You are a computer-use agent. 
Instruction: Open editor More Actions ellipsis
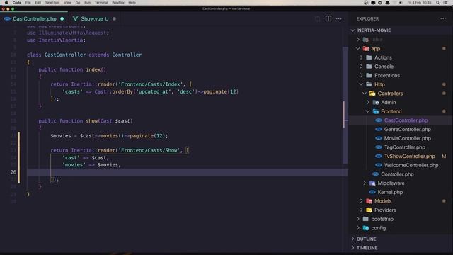(338, 19)
